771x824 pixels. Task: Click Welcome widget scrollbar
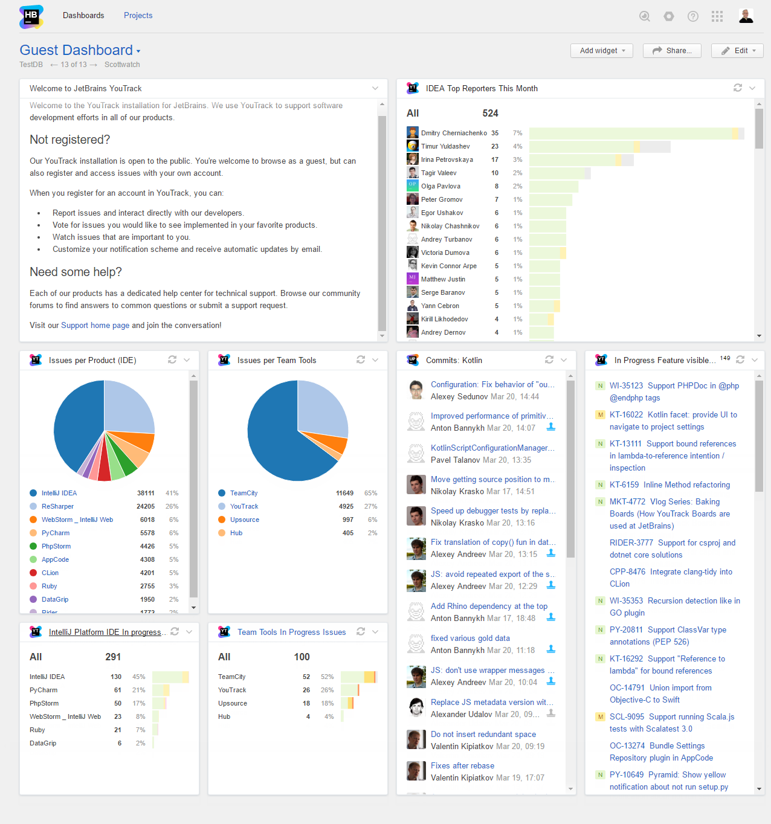click(x=382, y=223)
